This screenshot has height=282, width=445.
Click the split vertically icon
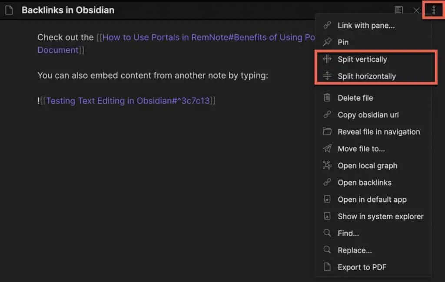coord(327,59)
